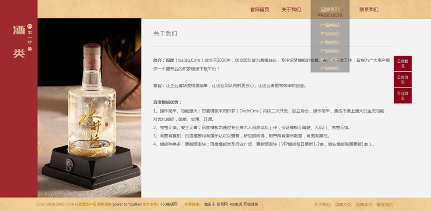Show the 行业动态 side tab
Viewport: 431px width, 211px height.
pyautogui.click(x=402, y=96)
